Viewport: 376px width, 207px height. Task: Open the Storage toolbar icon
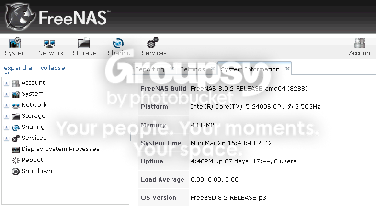(x=84, y=43)
